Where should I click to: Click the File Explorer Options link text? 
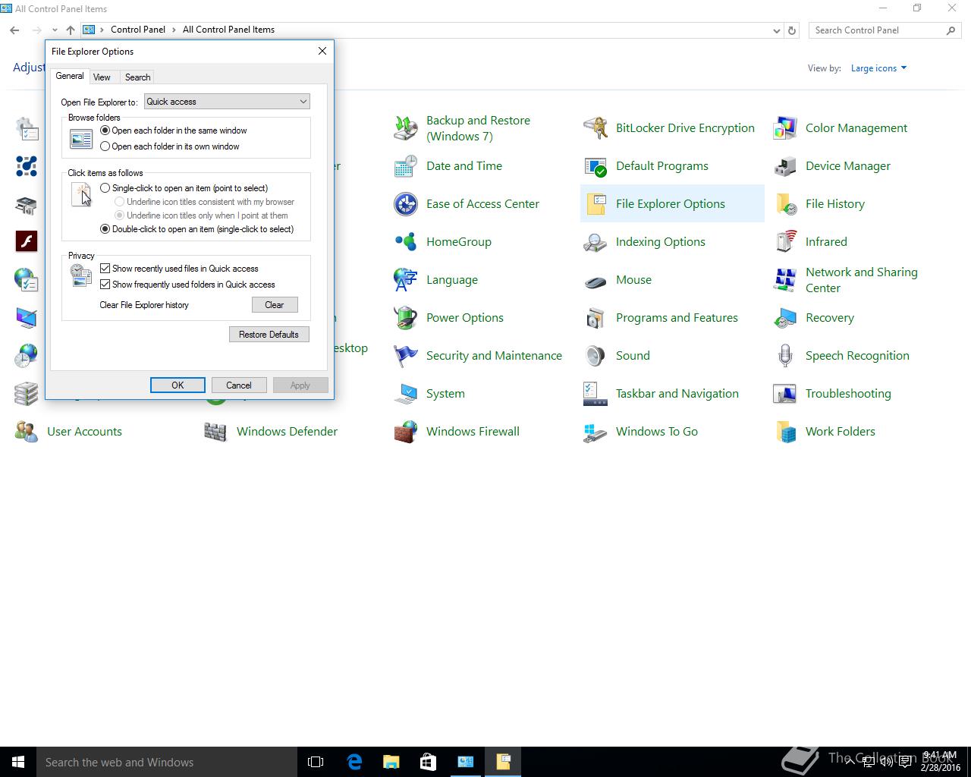[x=671, y=204]
